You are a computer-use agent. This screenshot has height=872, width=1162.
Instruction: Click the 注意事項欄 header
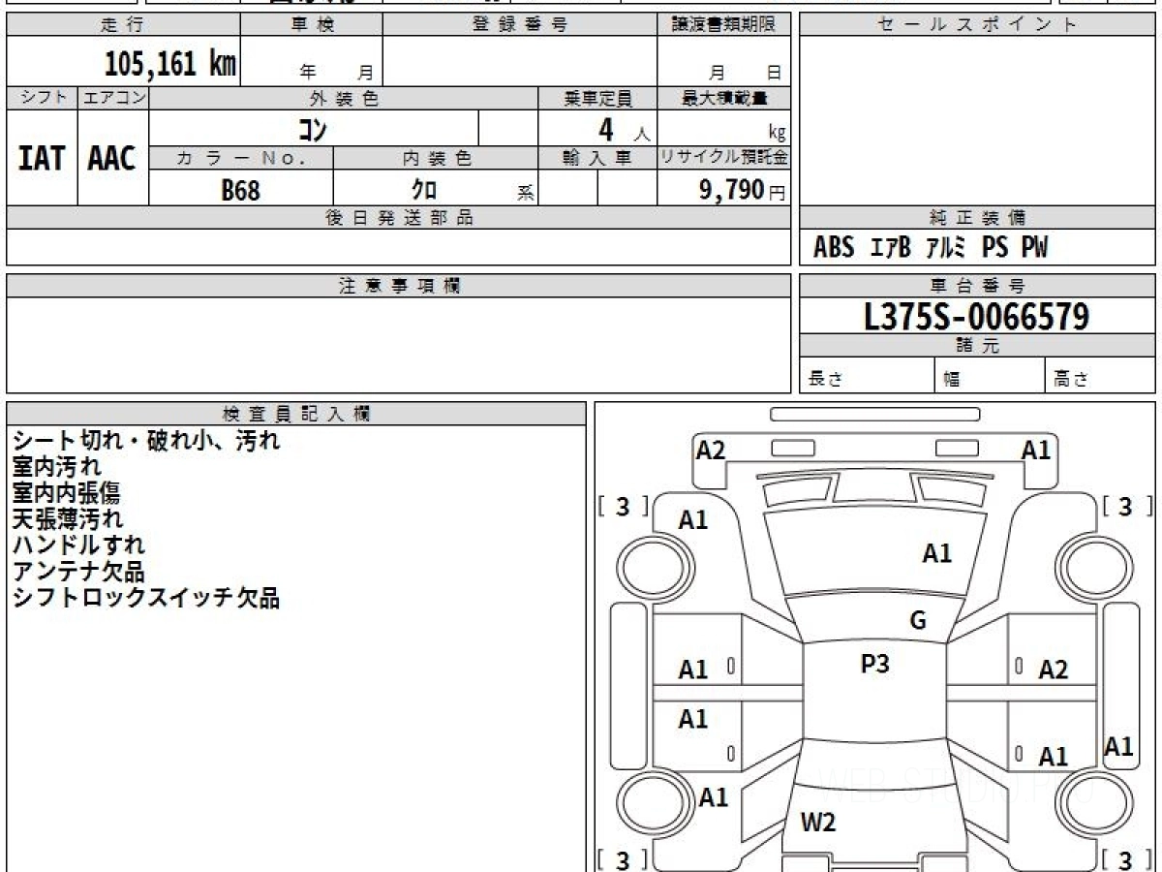coord(399,286)
